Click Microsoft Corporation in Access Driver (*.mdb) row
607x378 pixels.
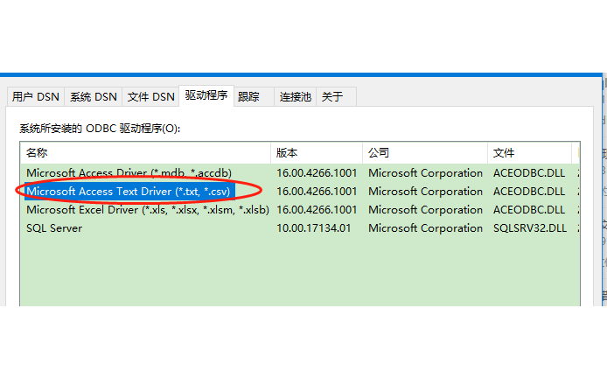coord(425,172)
